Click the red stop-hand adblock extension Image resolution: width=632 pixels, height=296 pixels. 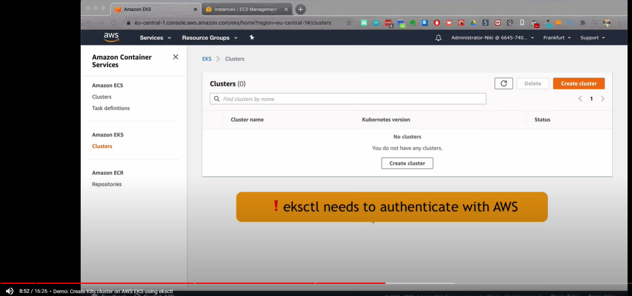pyautogui.click(x=437, y=23)
